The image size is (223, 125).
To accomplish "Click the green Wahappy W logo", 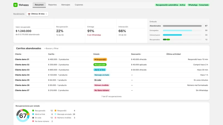I will point(15,5).
